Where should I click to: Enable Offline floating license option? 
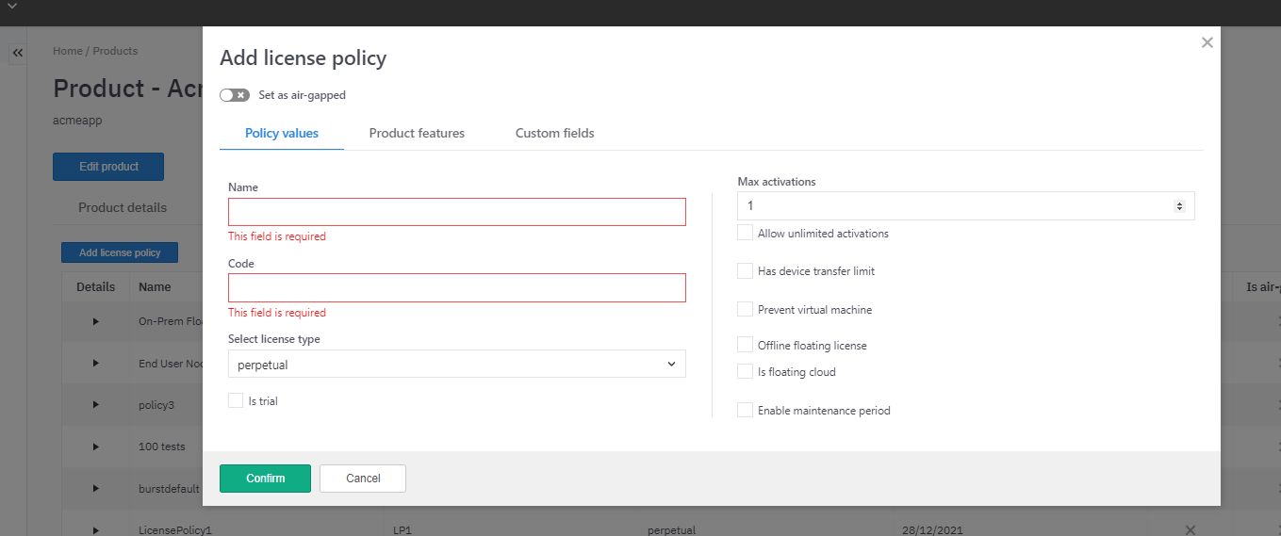pos(746,345)
